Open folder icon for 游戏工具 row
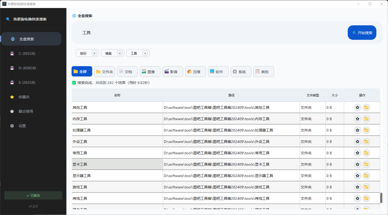The height and width of the screenshot is (215, 388). (366, 187)
